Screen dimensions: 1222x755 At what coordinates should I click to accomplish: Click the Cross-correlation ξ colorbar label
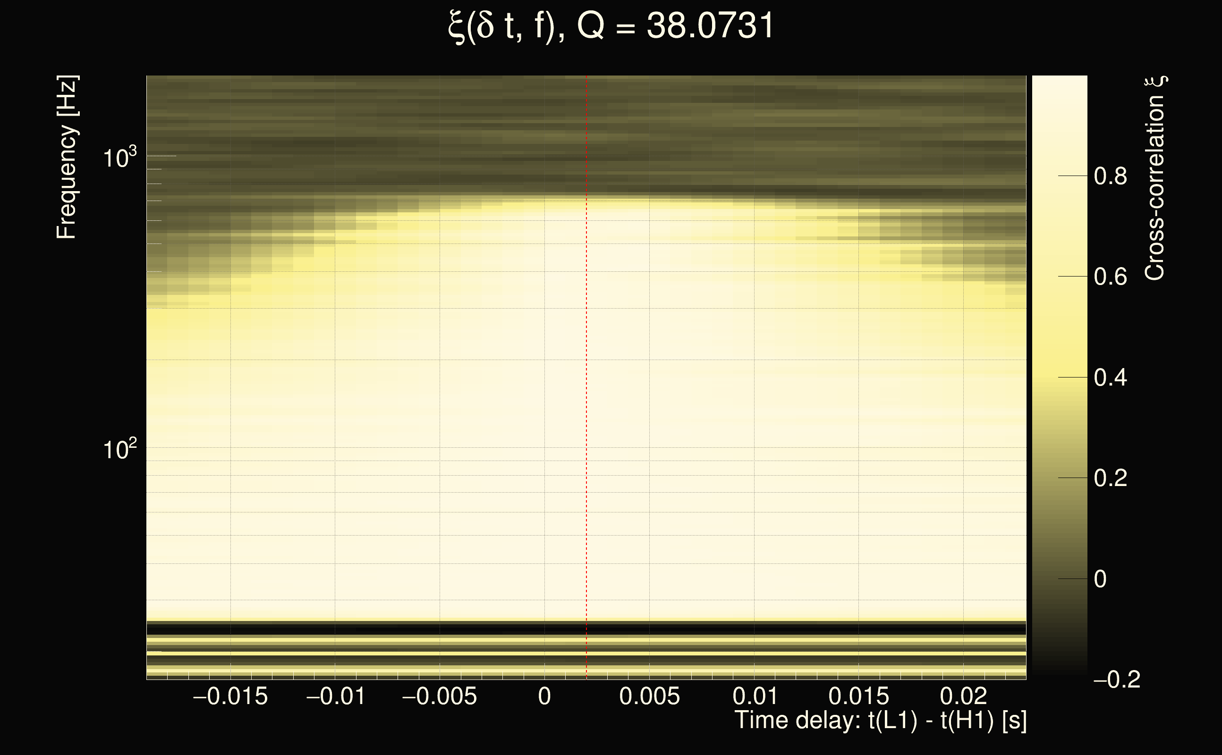pyautogui.click(x=1155, y=178)
